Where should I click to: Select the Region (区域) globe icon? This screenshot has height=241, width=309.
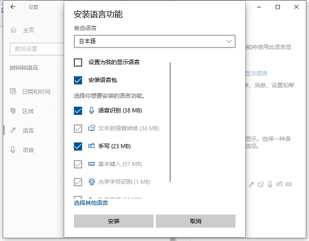(x=13, y=111)
